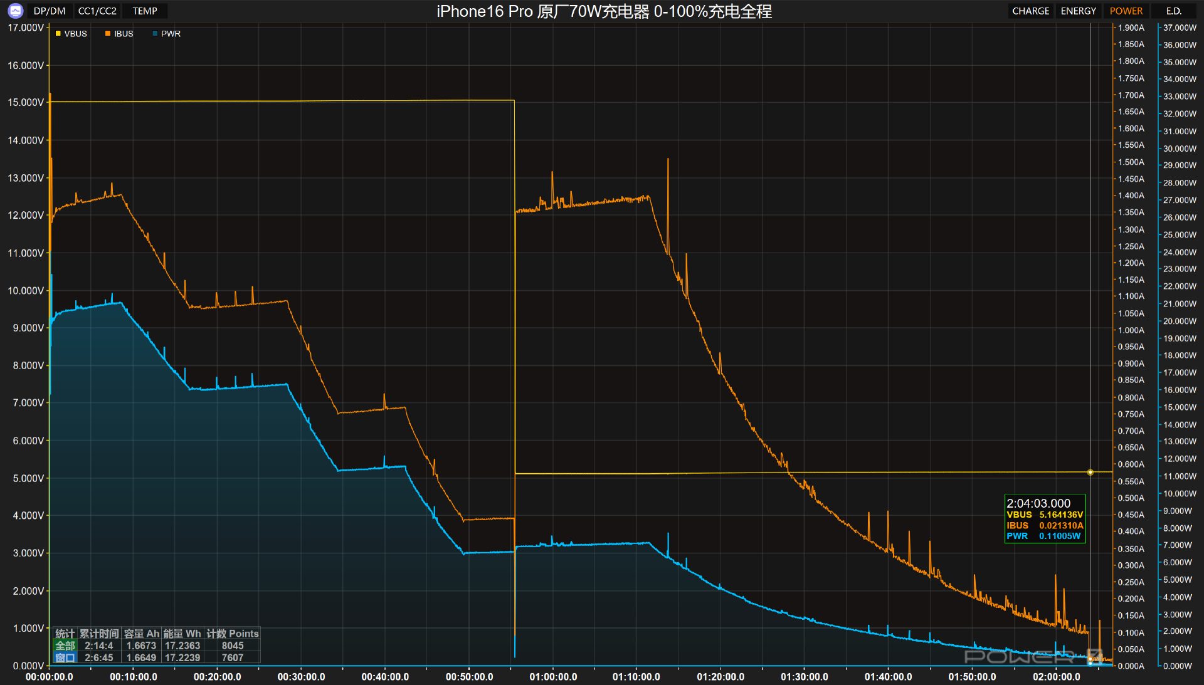Click the 2:14:4 total time cell
The height and width of the screenshot is (685, 1204).
pyautogui.click(x=99, y=646)
